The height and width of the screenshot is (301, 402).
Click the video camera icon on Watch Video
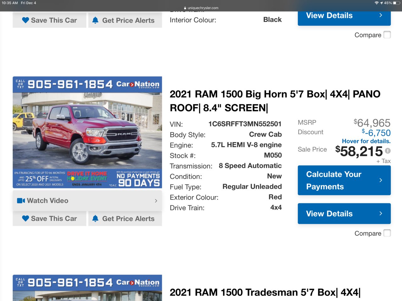[21, 201]
